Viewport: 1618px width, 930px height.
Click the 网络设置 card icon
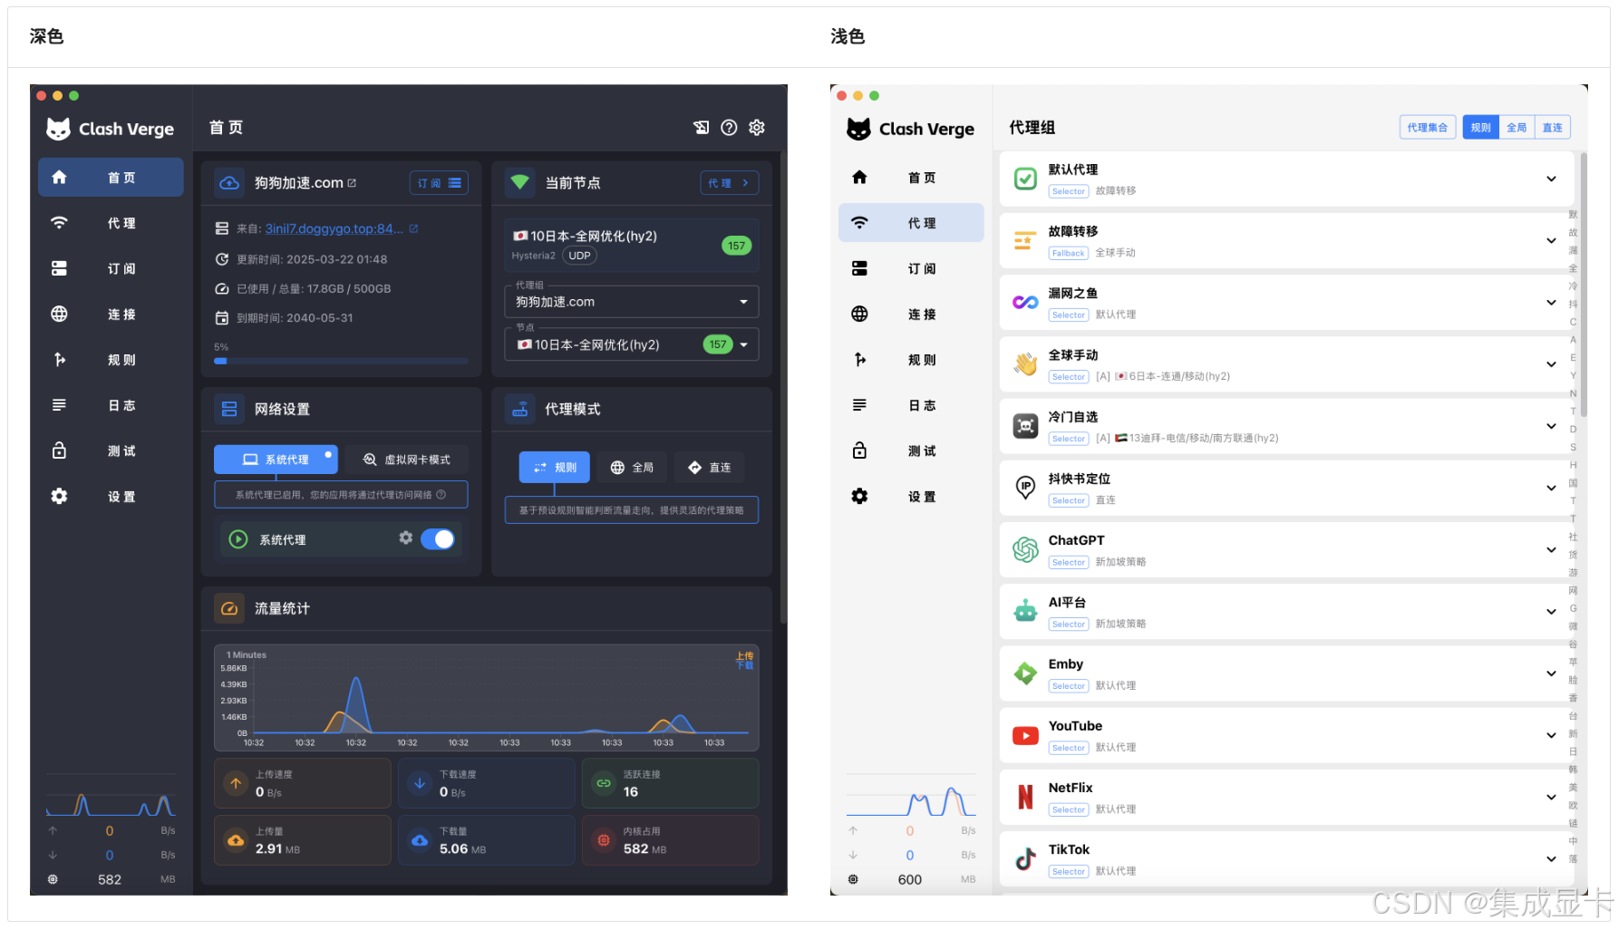click(229, 410)
